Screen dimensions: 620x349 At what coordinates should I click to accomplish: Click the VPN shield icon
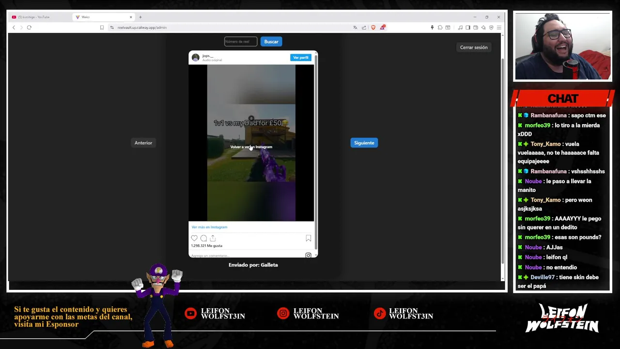pos(491,28)
